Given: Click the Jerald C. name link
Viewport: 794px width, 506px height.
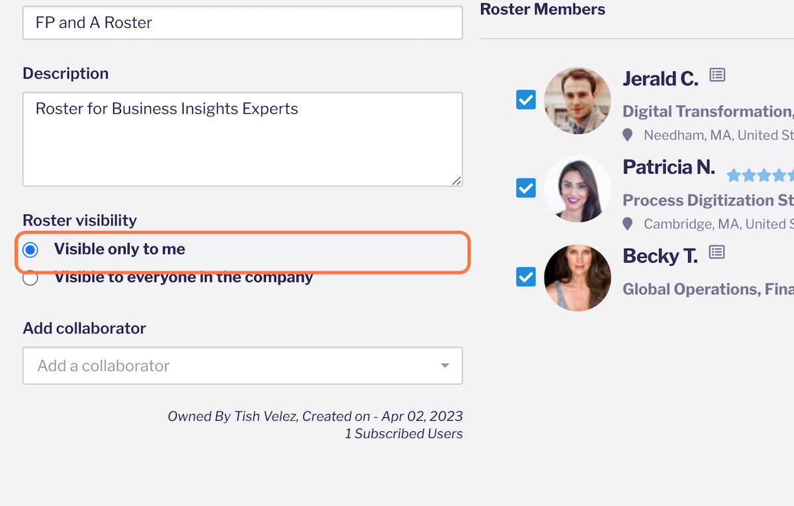Looking at the screenshot, I should click(x=660, y=79).
